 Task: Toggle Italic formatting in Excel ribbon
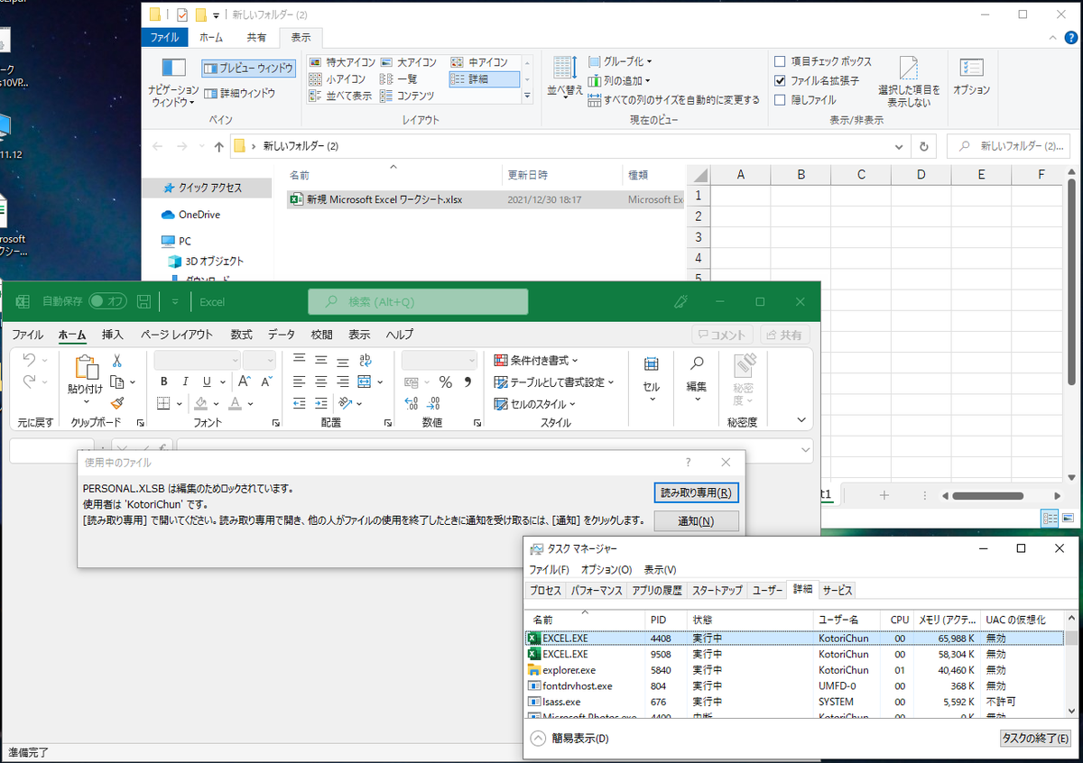point(187,381)
